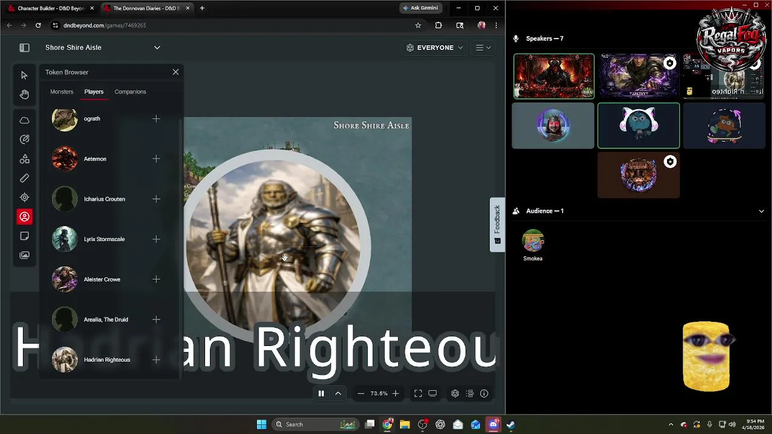Open the sticky notes tool

(24, 236)
